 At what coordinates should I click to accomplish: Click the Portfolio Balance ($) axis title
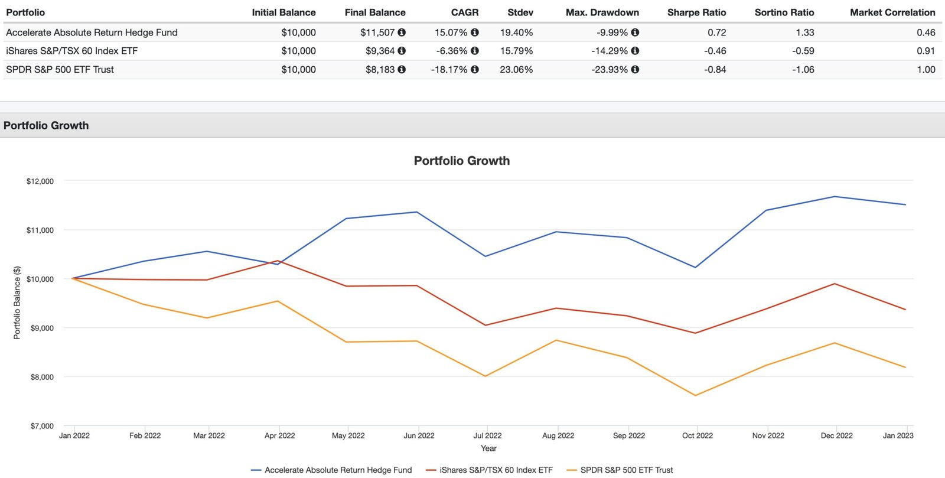[x=17, y=303]
